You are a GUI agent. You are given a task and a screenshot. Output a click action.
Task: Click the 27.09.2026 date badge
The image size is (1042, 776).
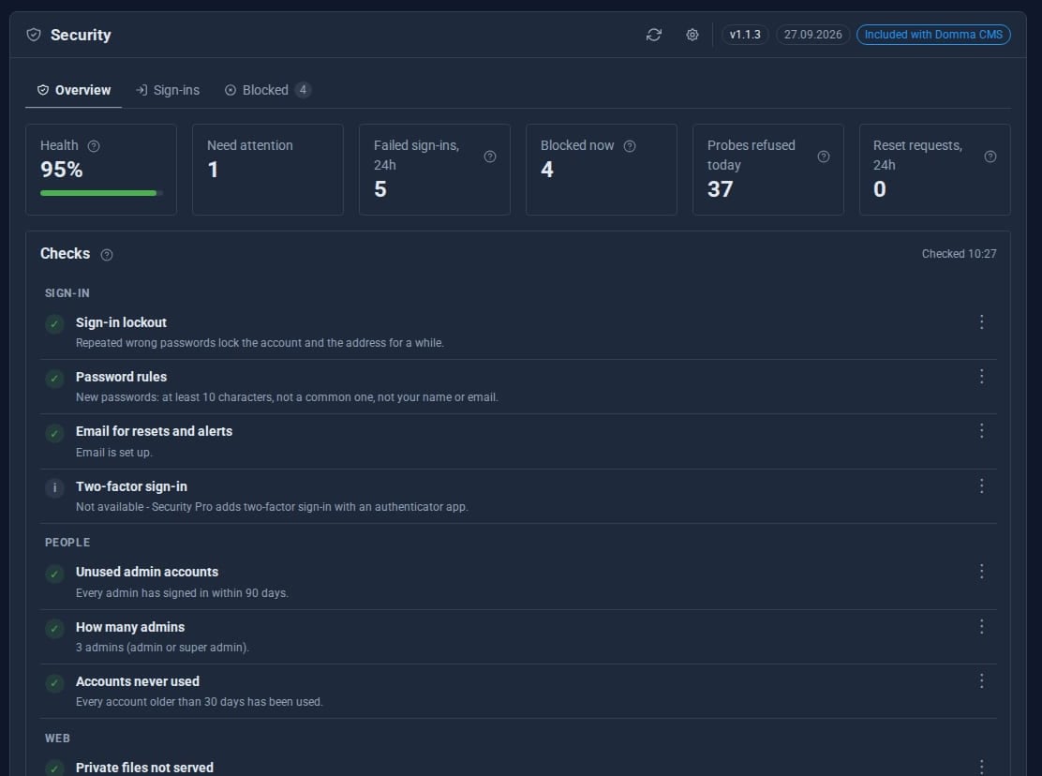pyautogui.click(x=812, y=35)
